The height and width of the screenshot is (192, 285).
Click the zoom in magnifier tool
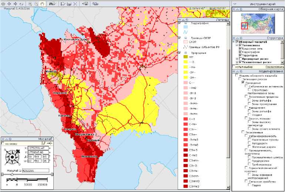click(30, 3)
